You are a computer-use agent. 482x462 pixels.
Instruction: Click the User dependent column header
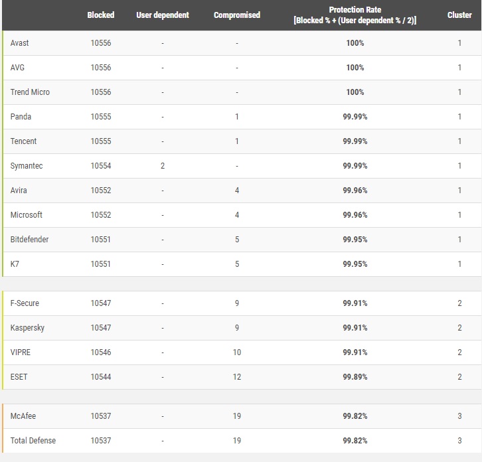tap(163, 15)
